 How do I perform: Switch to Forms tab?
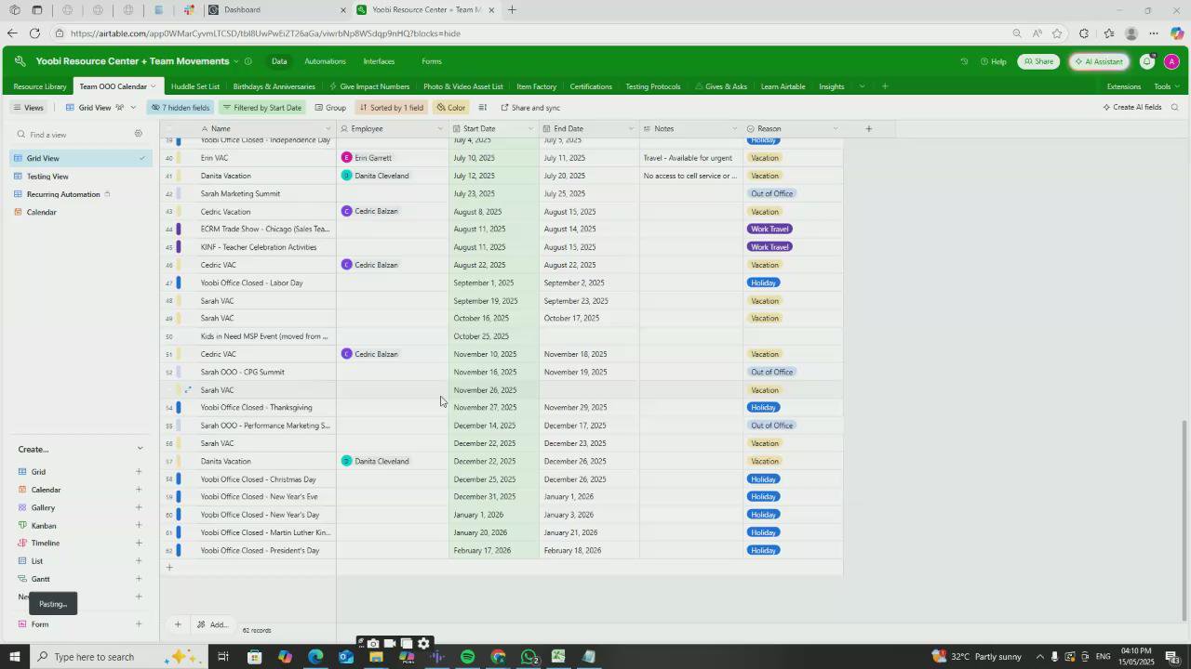(x=432, y=61)
